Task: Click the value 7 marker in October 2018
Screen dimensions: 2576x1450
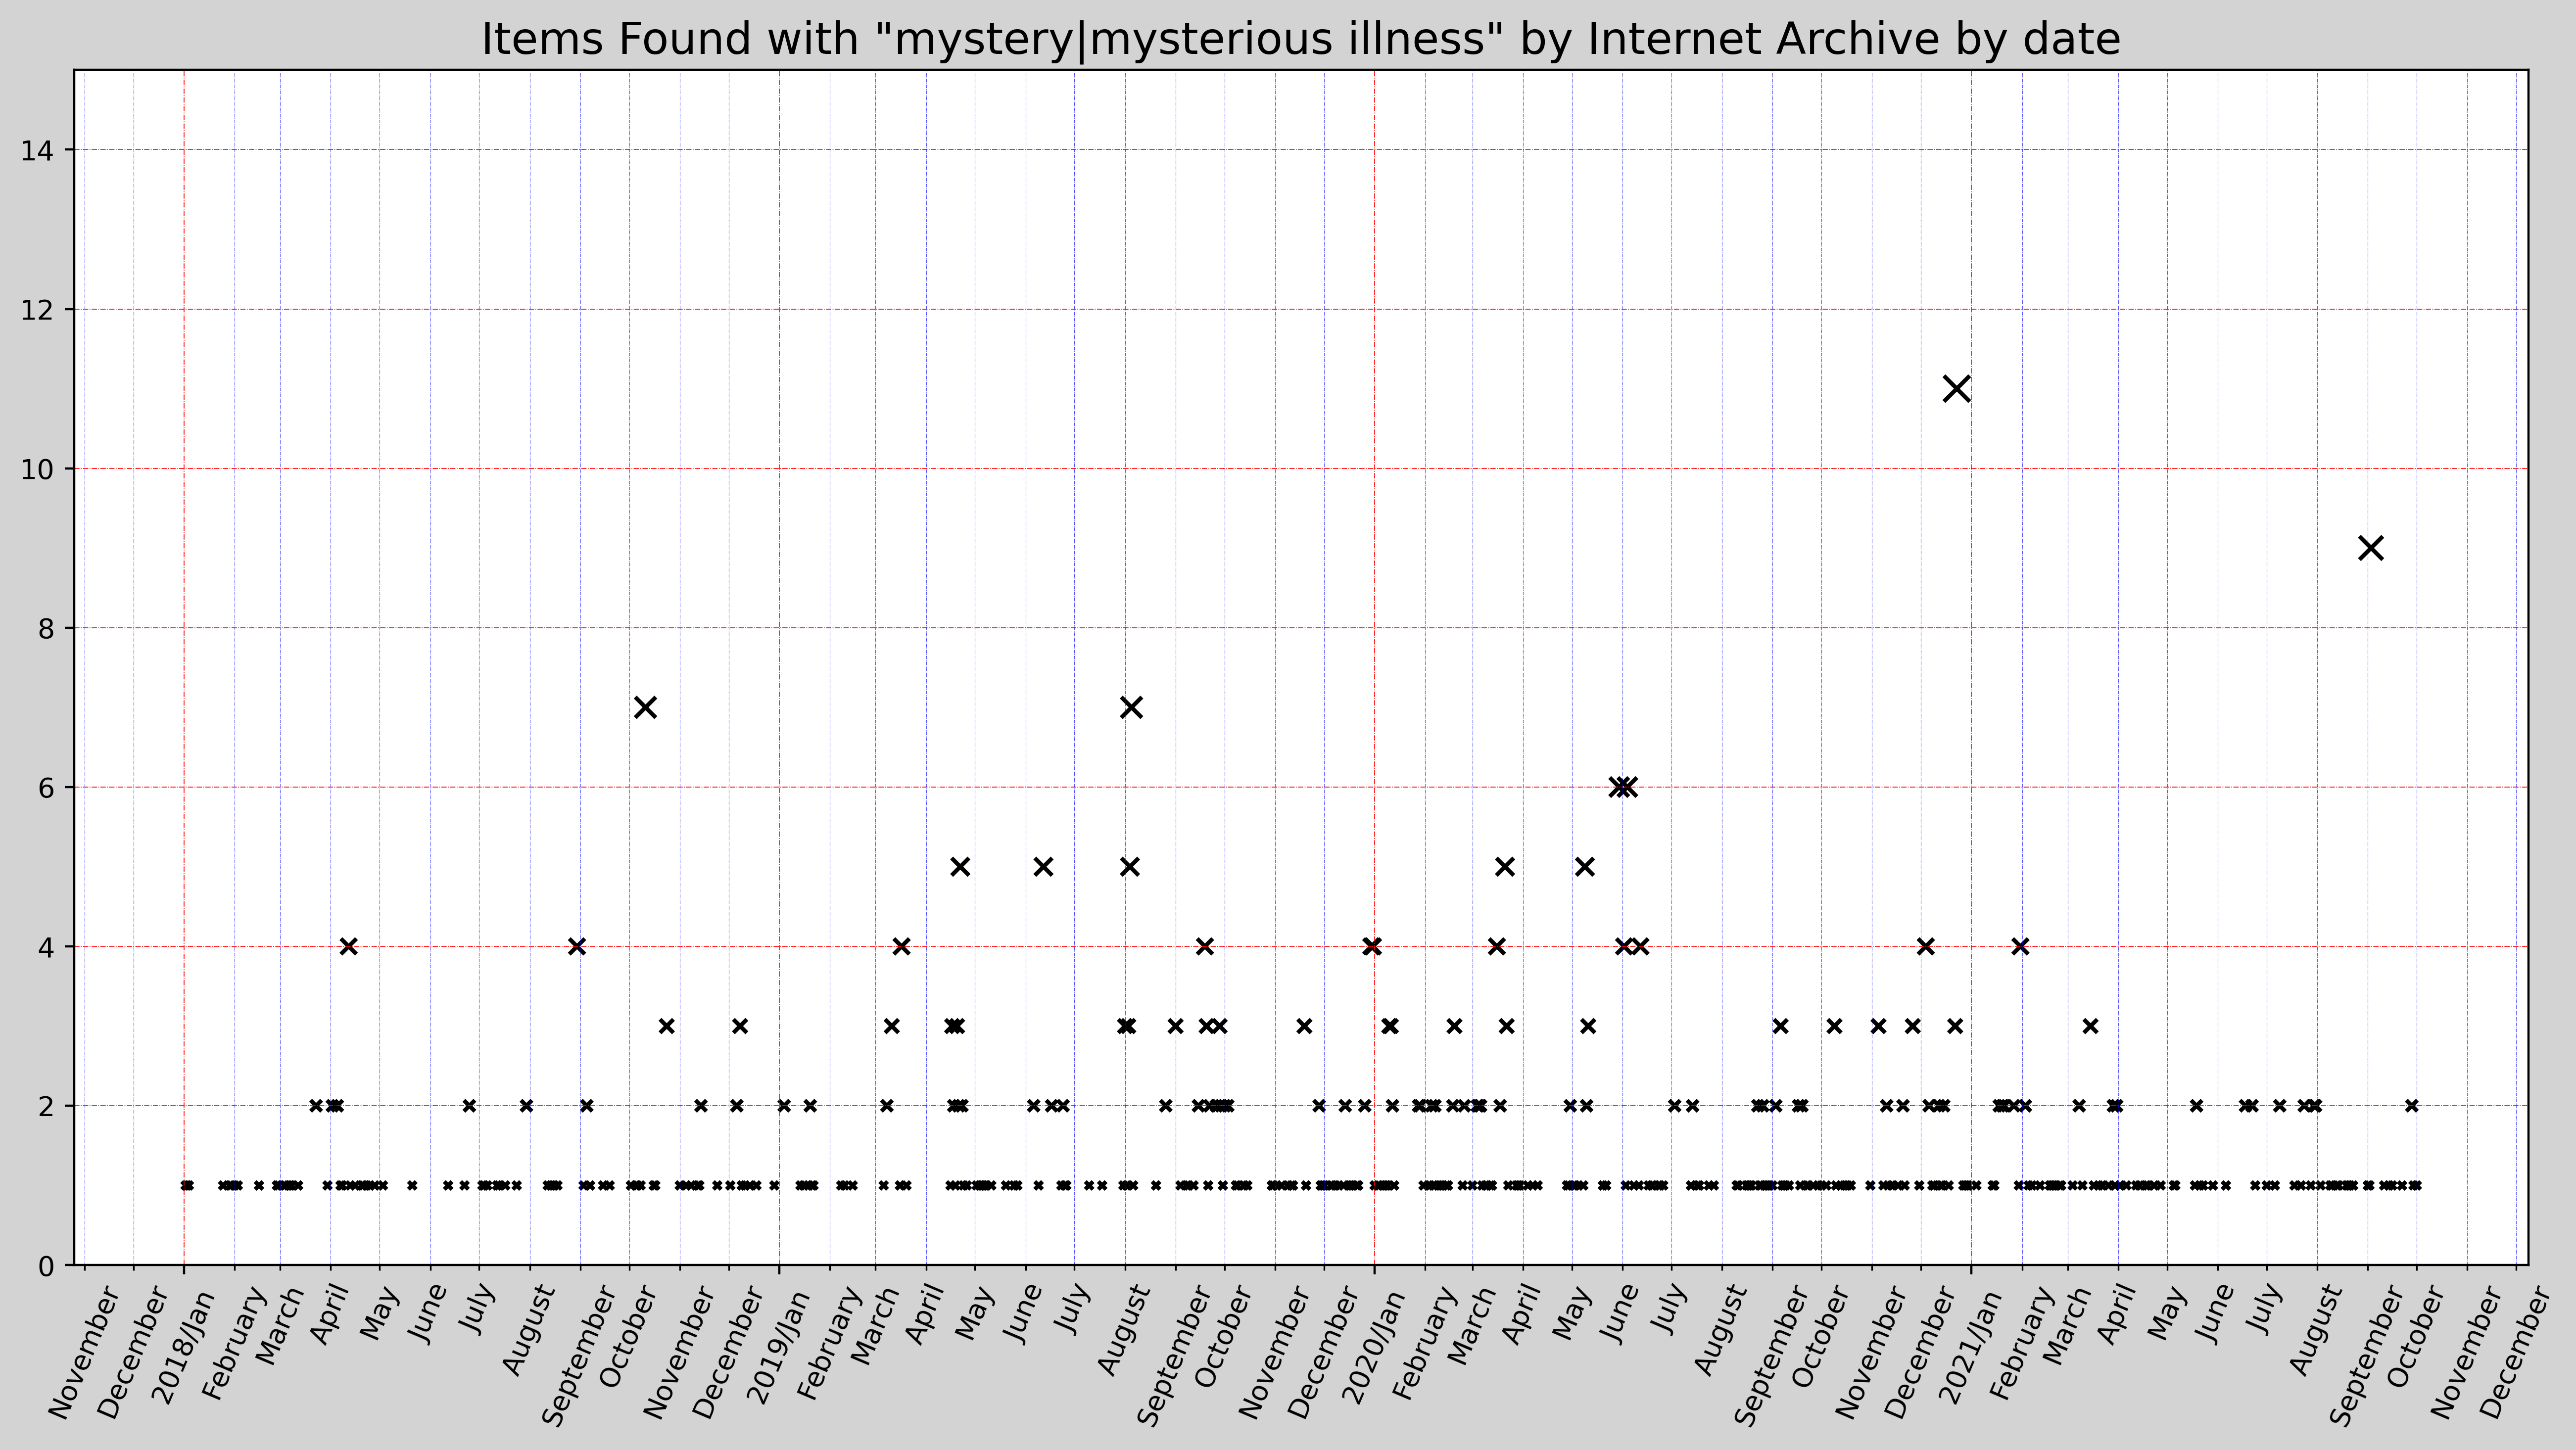Action: 645,707
